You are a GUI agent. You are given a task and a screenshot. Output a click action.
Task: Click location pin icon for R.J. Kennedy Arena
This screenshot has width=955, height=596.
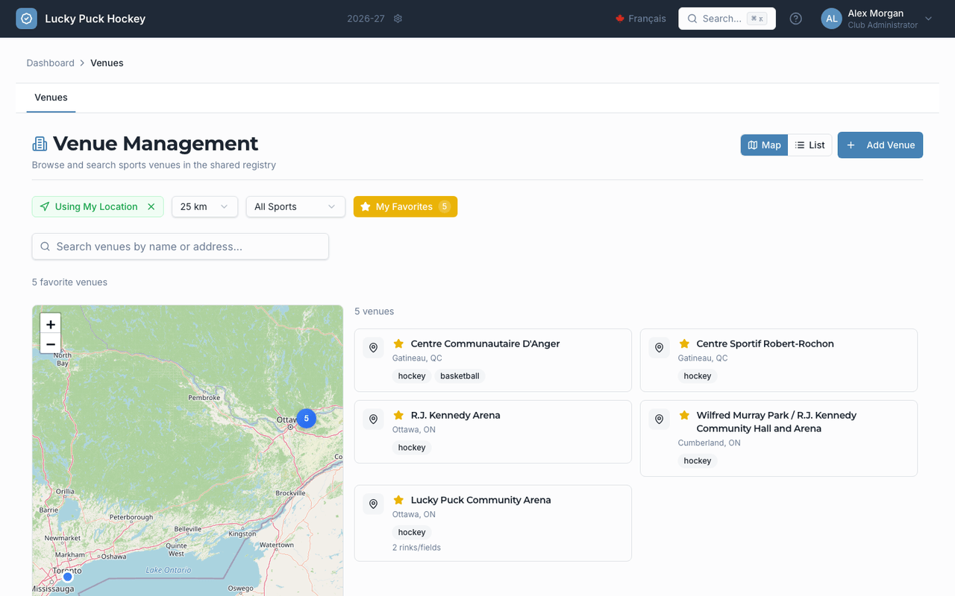click(x=374, y=419)
